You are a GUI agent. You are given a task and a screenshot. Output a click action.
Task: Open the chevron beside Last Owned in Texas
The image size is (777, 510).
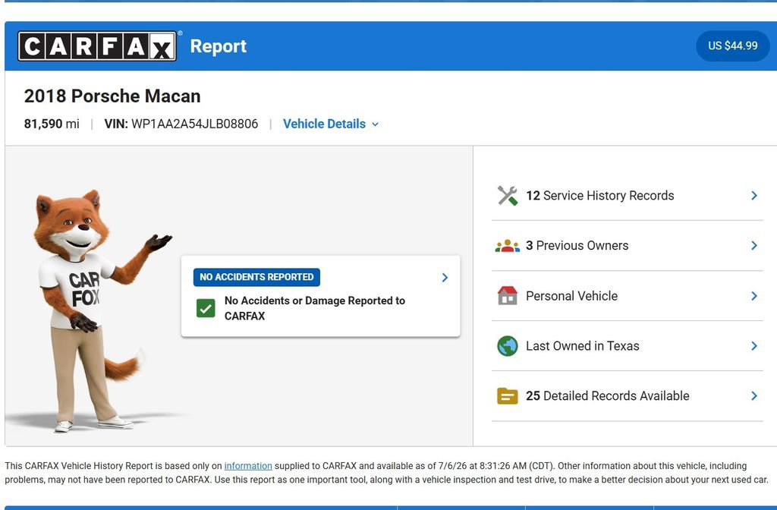pos(754,346)
